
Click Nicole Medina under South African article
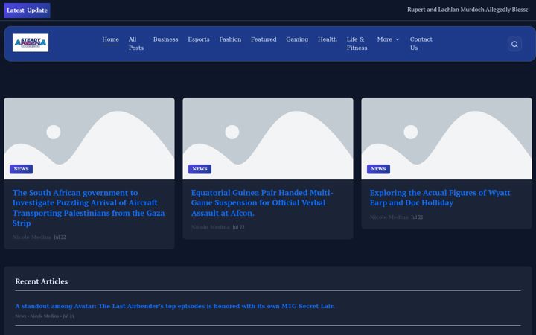click(32, 237)
